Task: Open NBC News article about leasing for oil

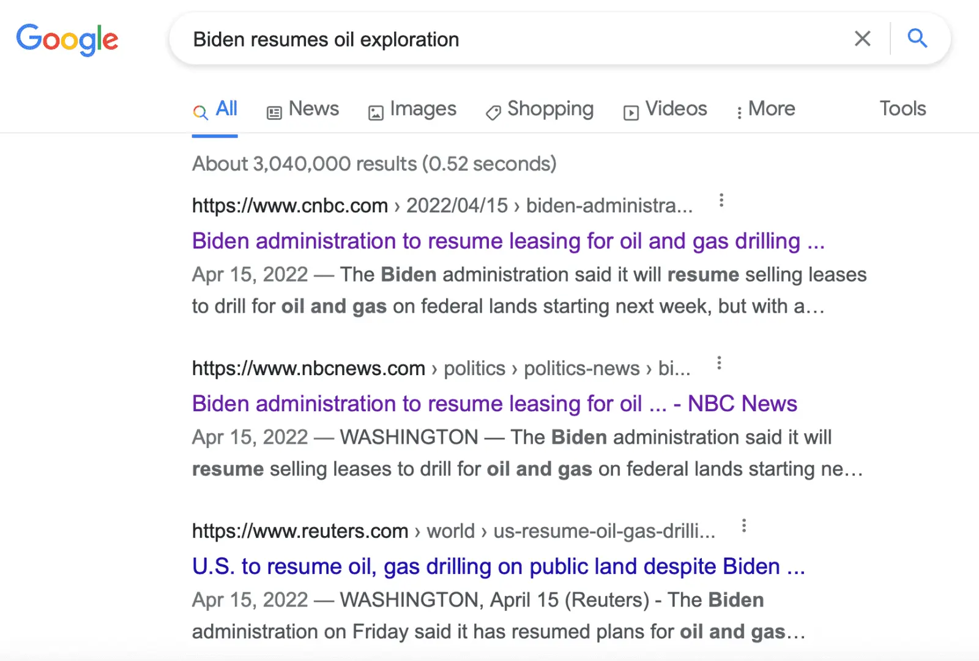Action: click(x=494, y=404)
